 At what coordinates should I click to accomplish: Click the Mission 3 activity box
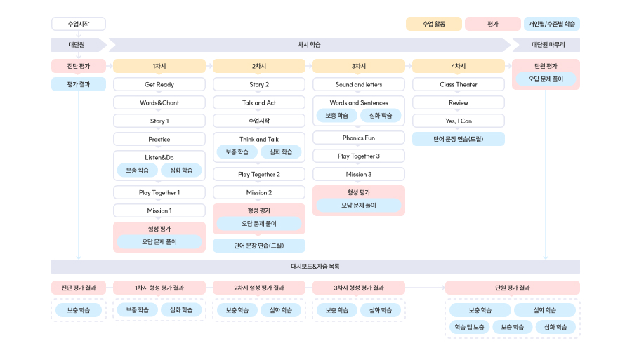[x=359, y=174]
